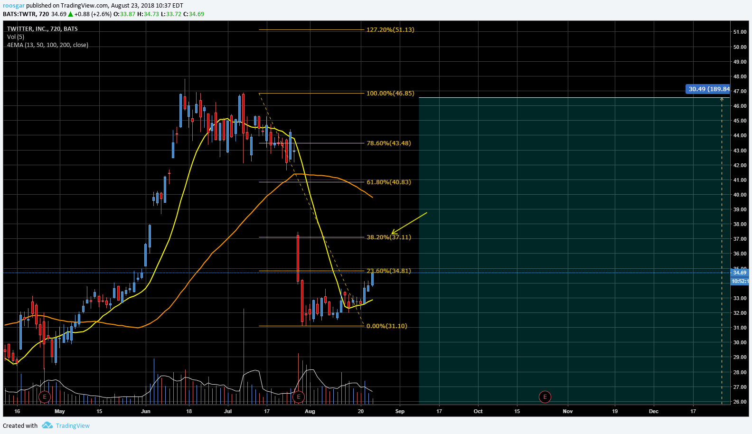
Task: Click the late July earnings E marker
Action: click(x=298, y=396)
